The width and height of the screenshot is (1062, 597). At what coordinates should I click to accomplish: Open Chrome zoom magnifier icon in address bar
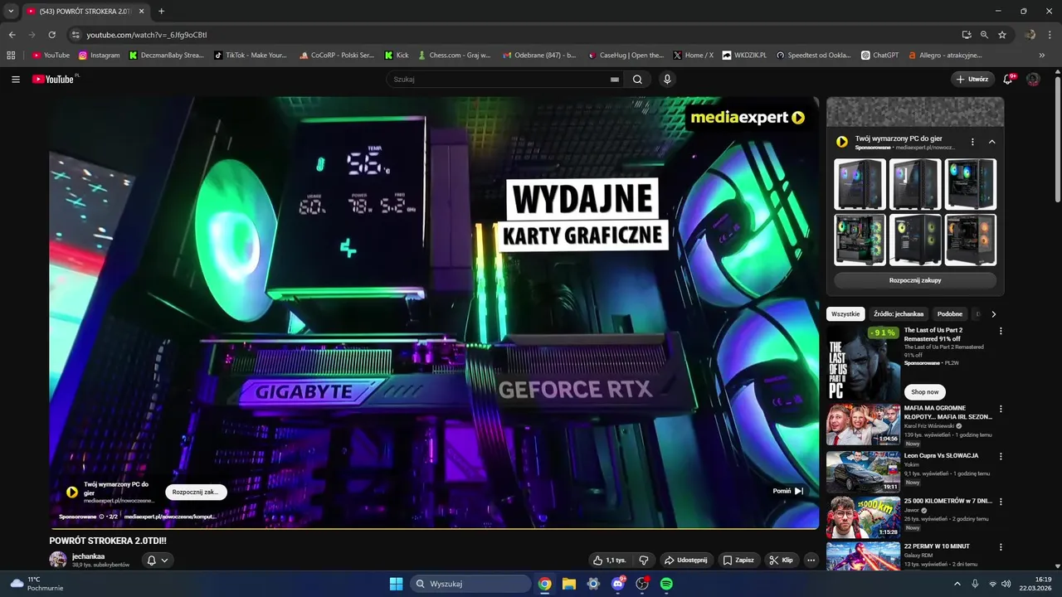point(984,35)
